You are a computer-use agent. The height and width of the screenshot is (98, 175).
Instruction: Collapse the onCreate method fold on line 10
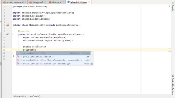[x=12, y=34]
